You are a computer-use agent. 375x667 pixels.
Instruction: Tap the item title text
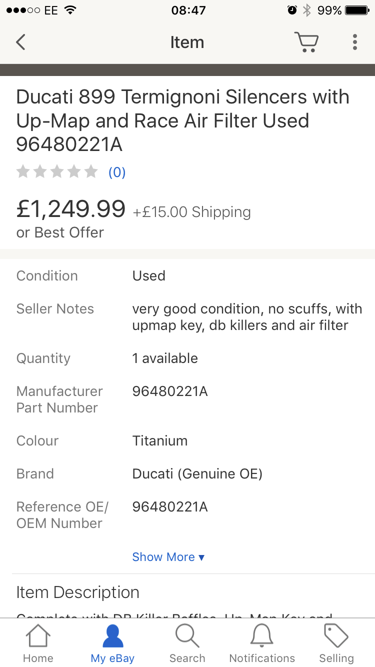(182, 120)
